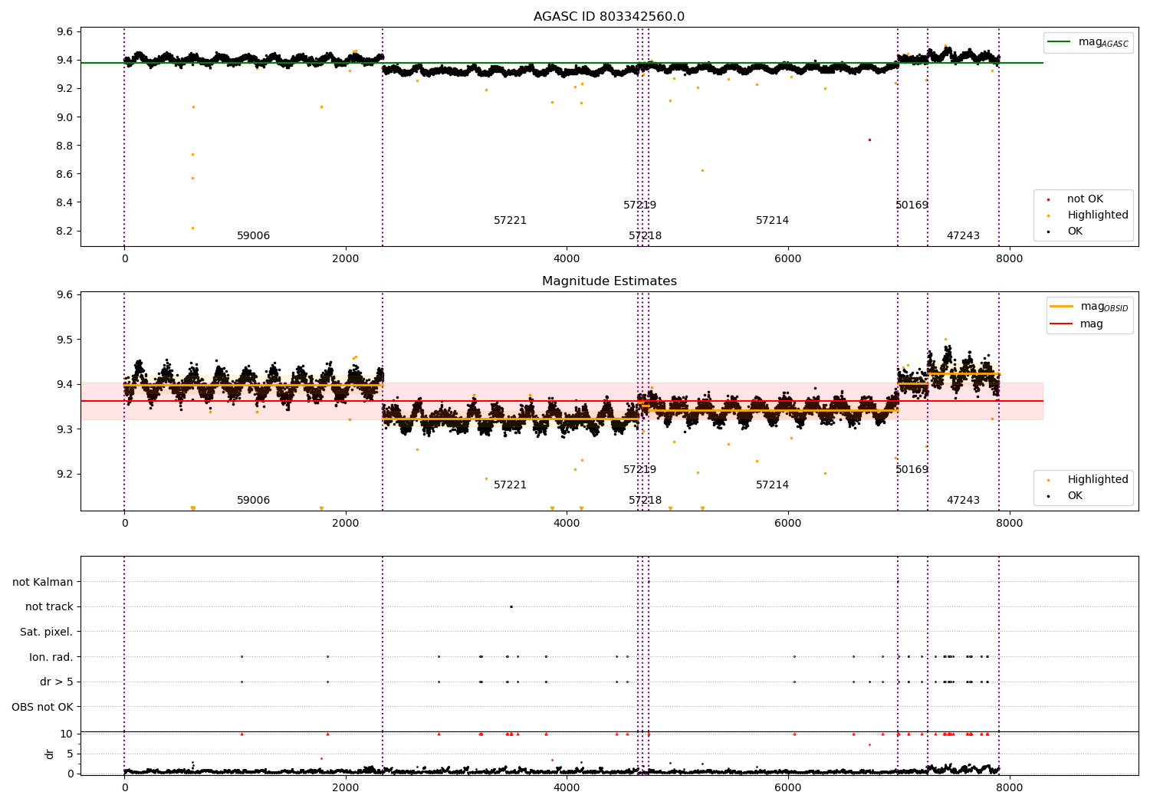This screenshot has width=1150, height=805.
Task: Click OBSID label 57218 in top plot
Action: point(645,236)
